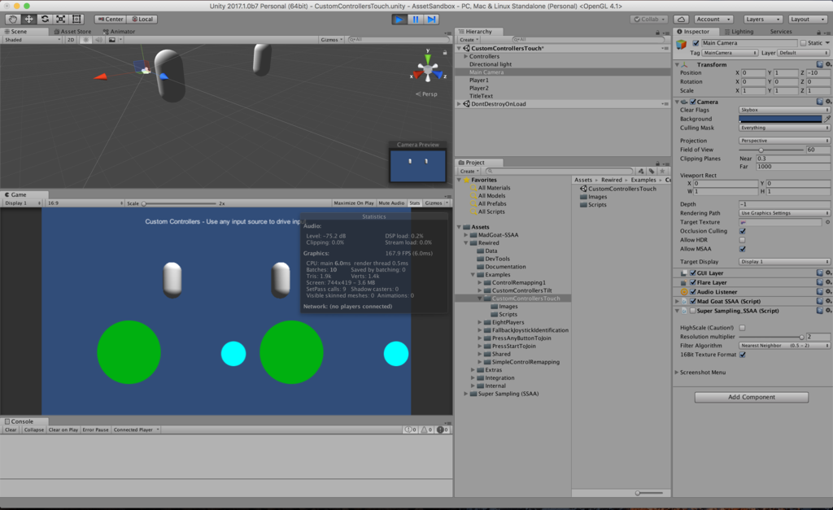Enable HighScale (Caution!) checkbox

tap(742, 328)
